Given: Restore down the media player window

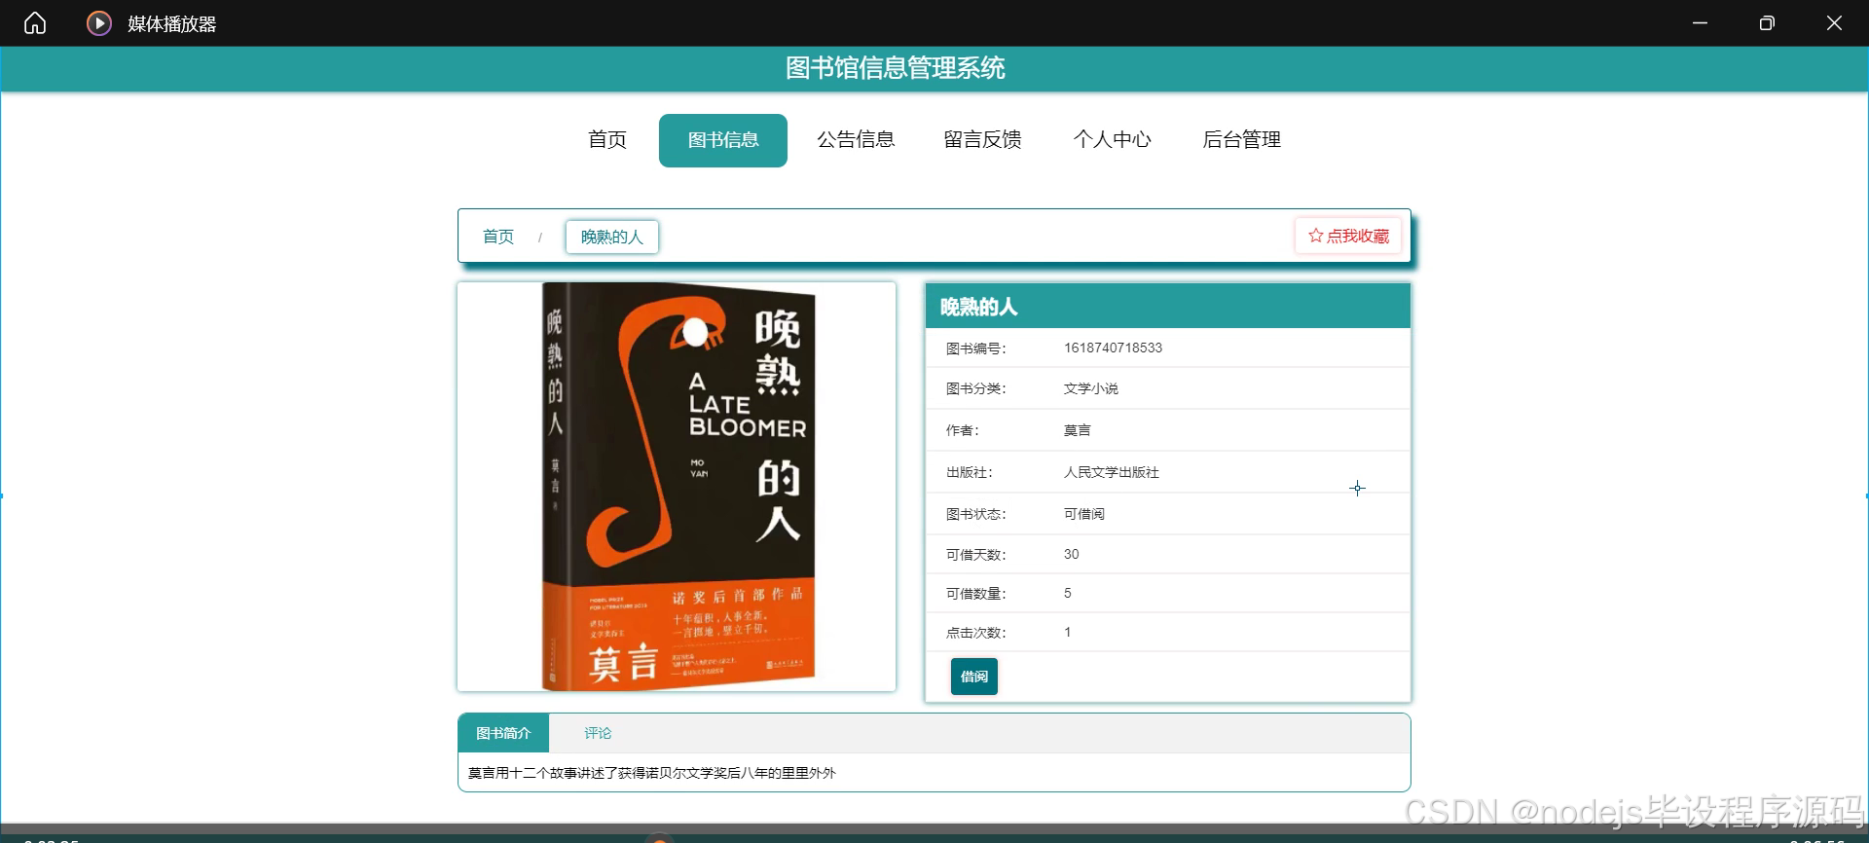Looking at the screenshot, I should pos(1767,23).
